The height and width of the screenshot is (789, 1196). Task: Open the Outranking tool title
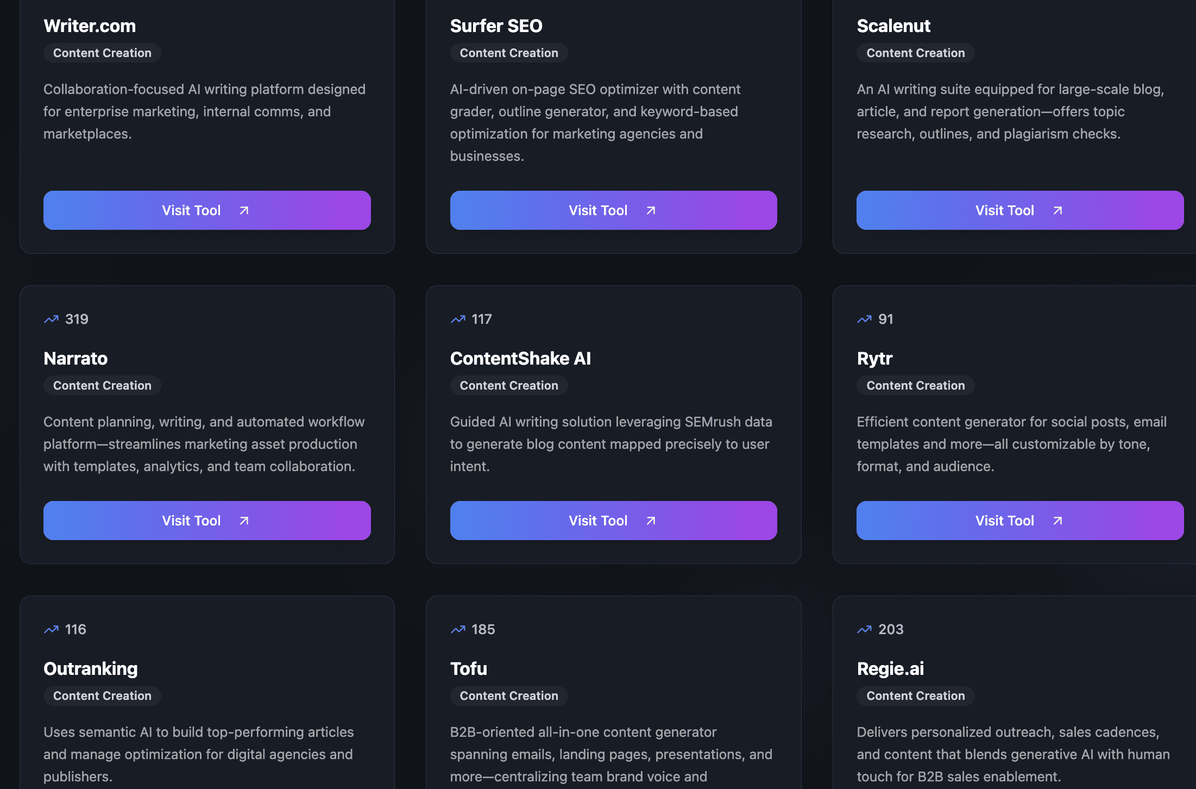tap(91, 669)
